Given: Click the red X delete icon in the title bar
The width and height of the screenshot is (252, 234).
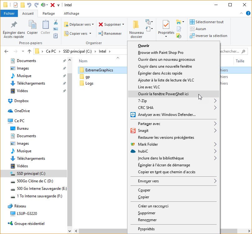Looking at the screenshot, I should (53, 5).
